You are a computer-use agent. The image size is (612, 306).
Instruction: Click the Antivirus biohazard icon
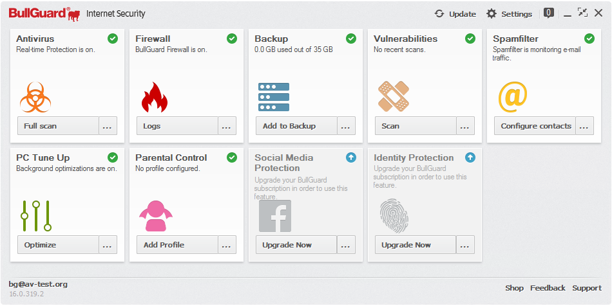tap(35, 96)
